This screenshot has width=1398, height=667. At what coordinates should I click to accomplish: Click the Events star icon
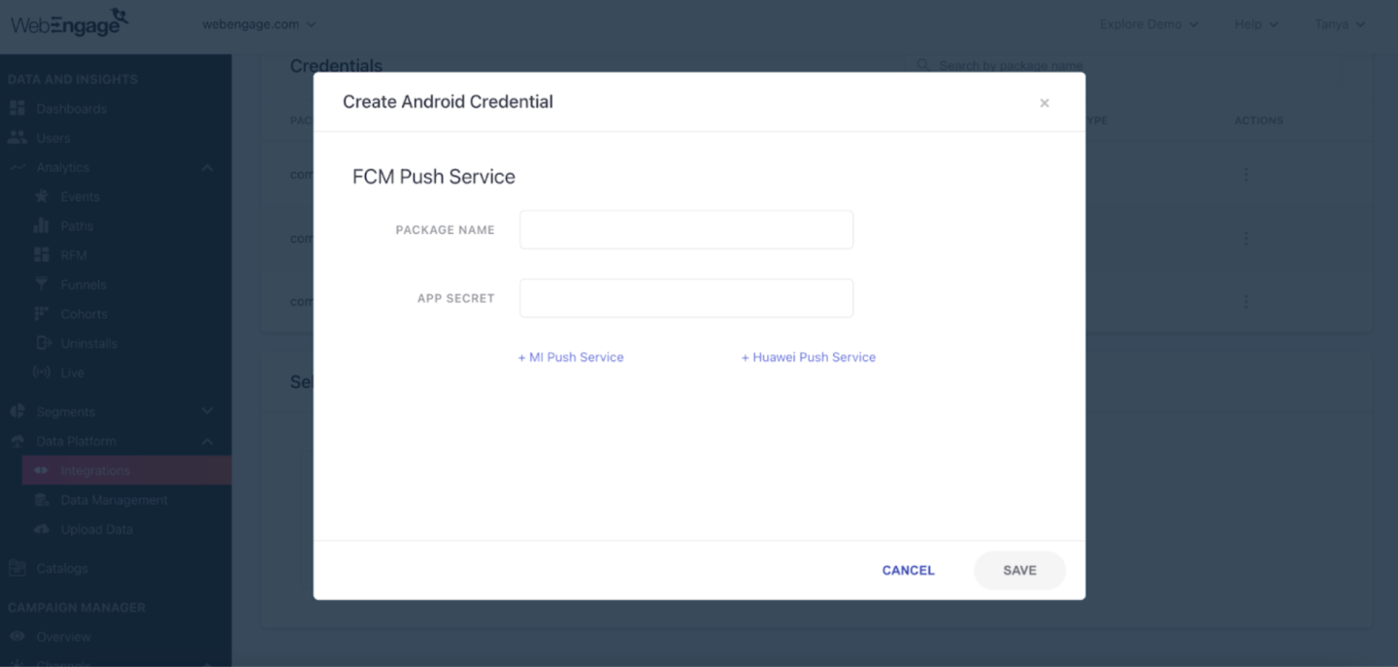coord(42,196)
